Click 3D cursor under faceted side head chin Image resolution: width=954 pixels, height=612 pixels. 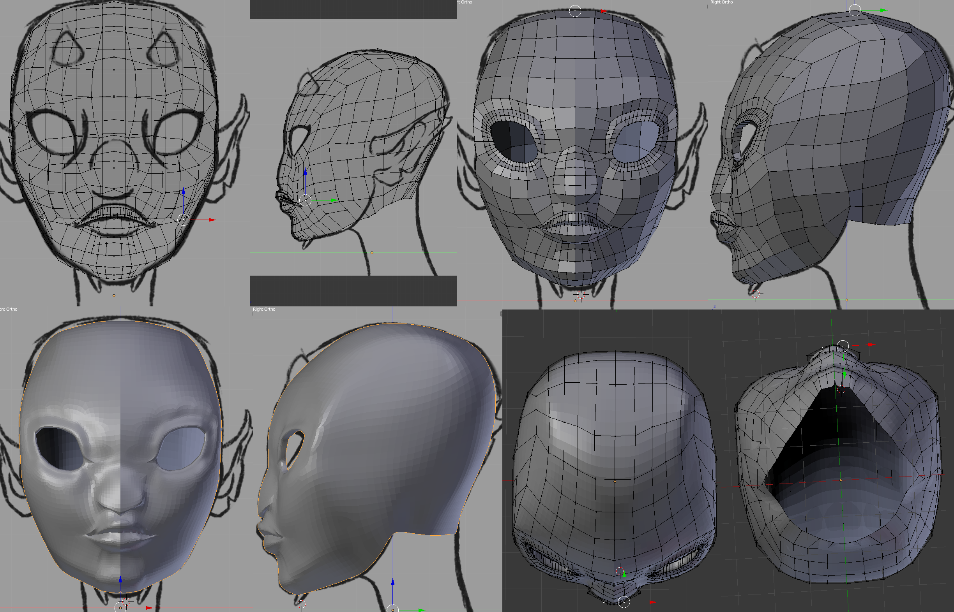click(756, 294)
